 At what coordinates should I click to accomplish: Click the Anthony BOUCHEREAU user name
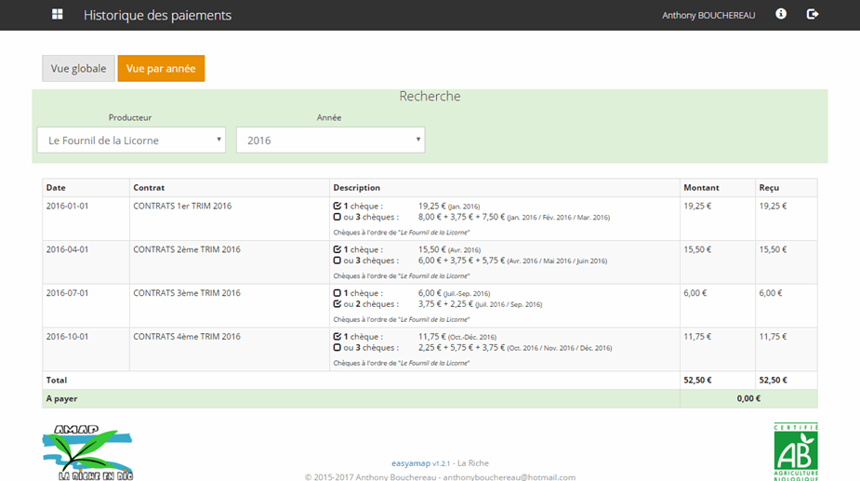tap(708, 15)
